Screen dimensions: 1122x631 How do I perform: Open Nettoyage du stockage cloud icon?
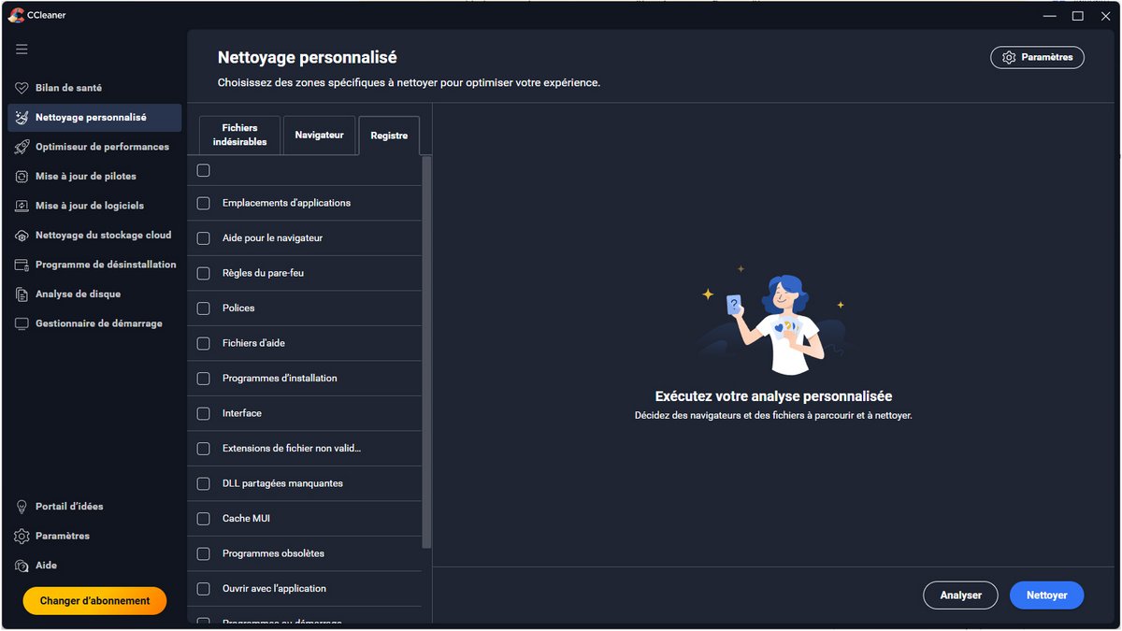(x=22, y=236)
